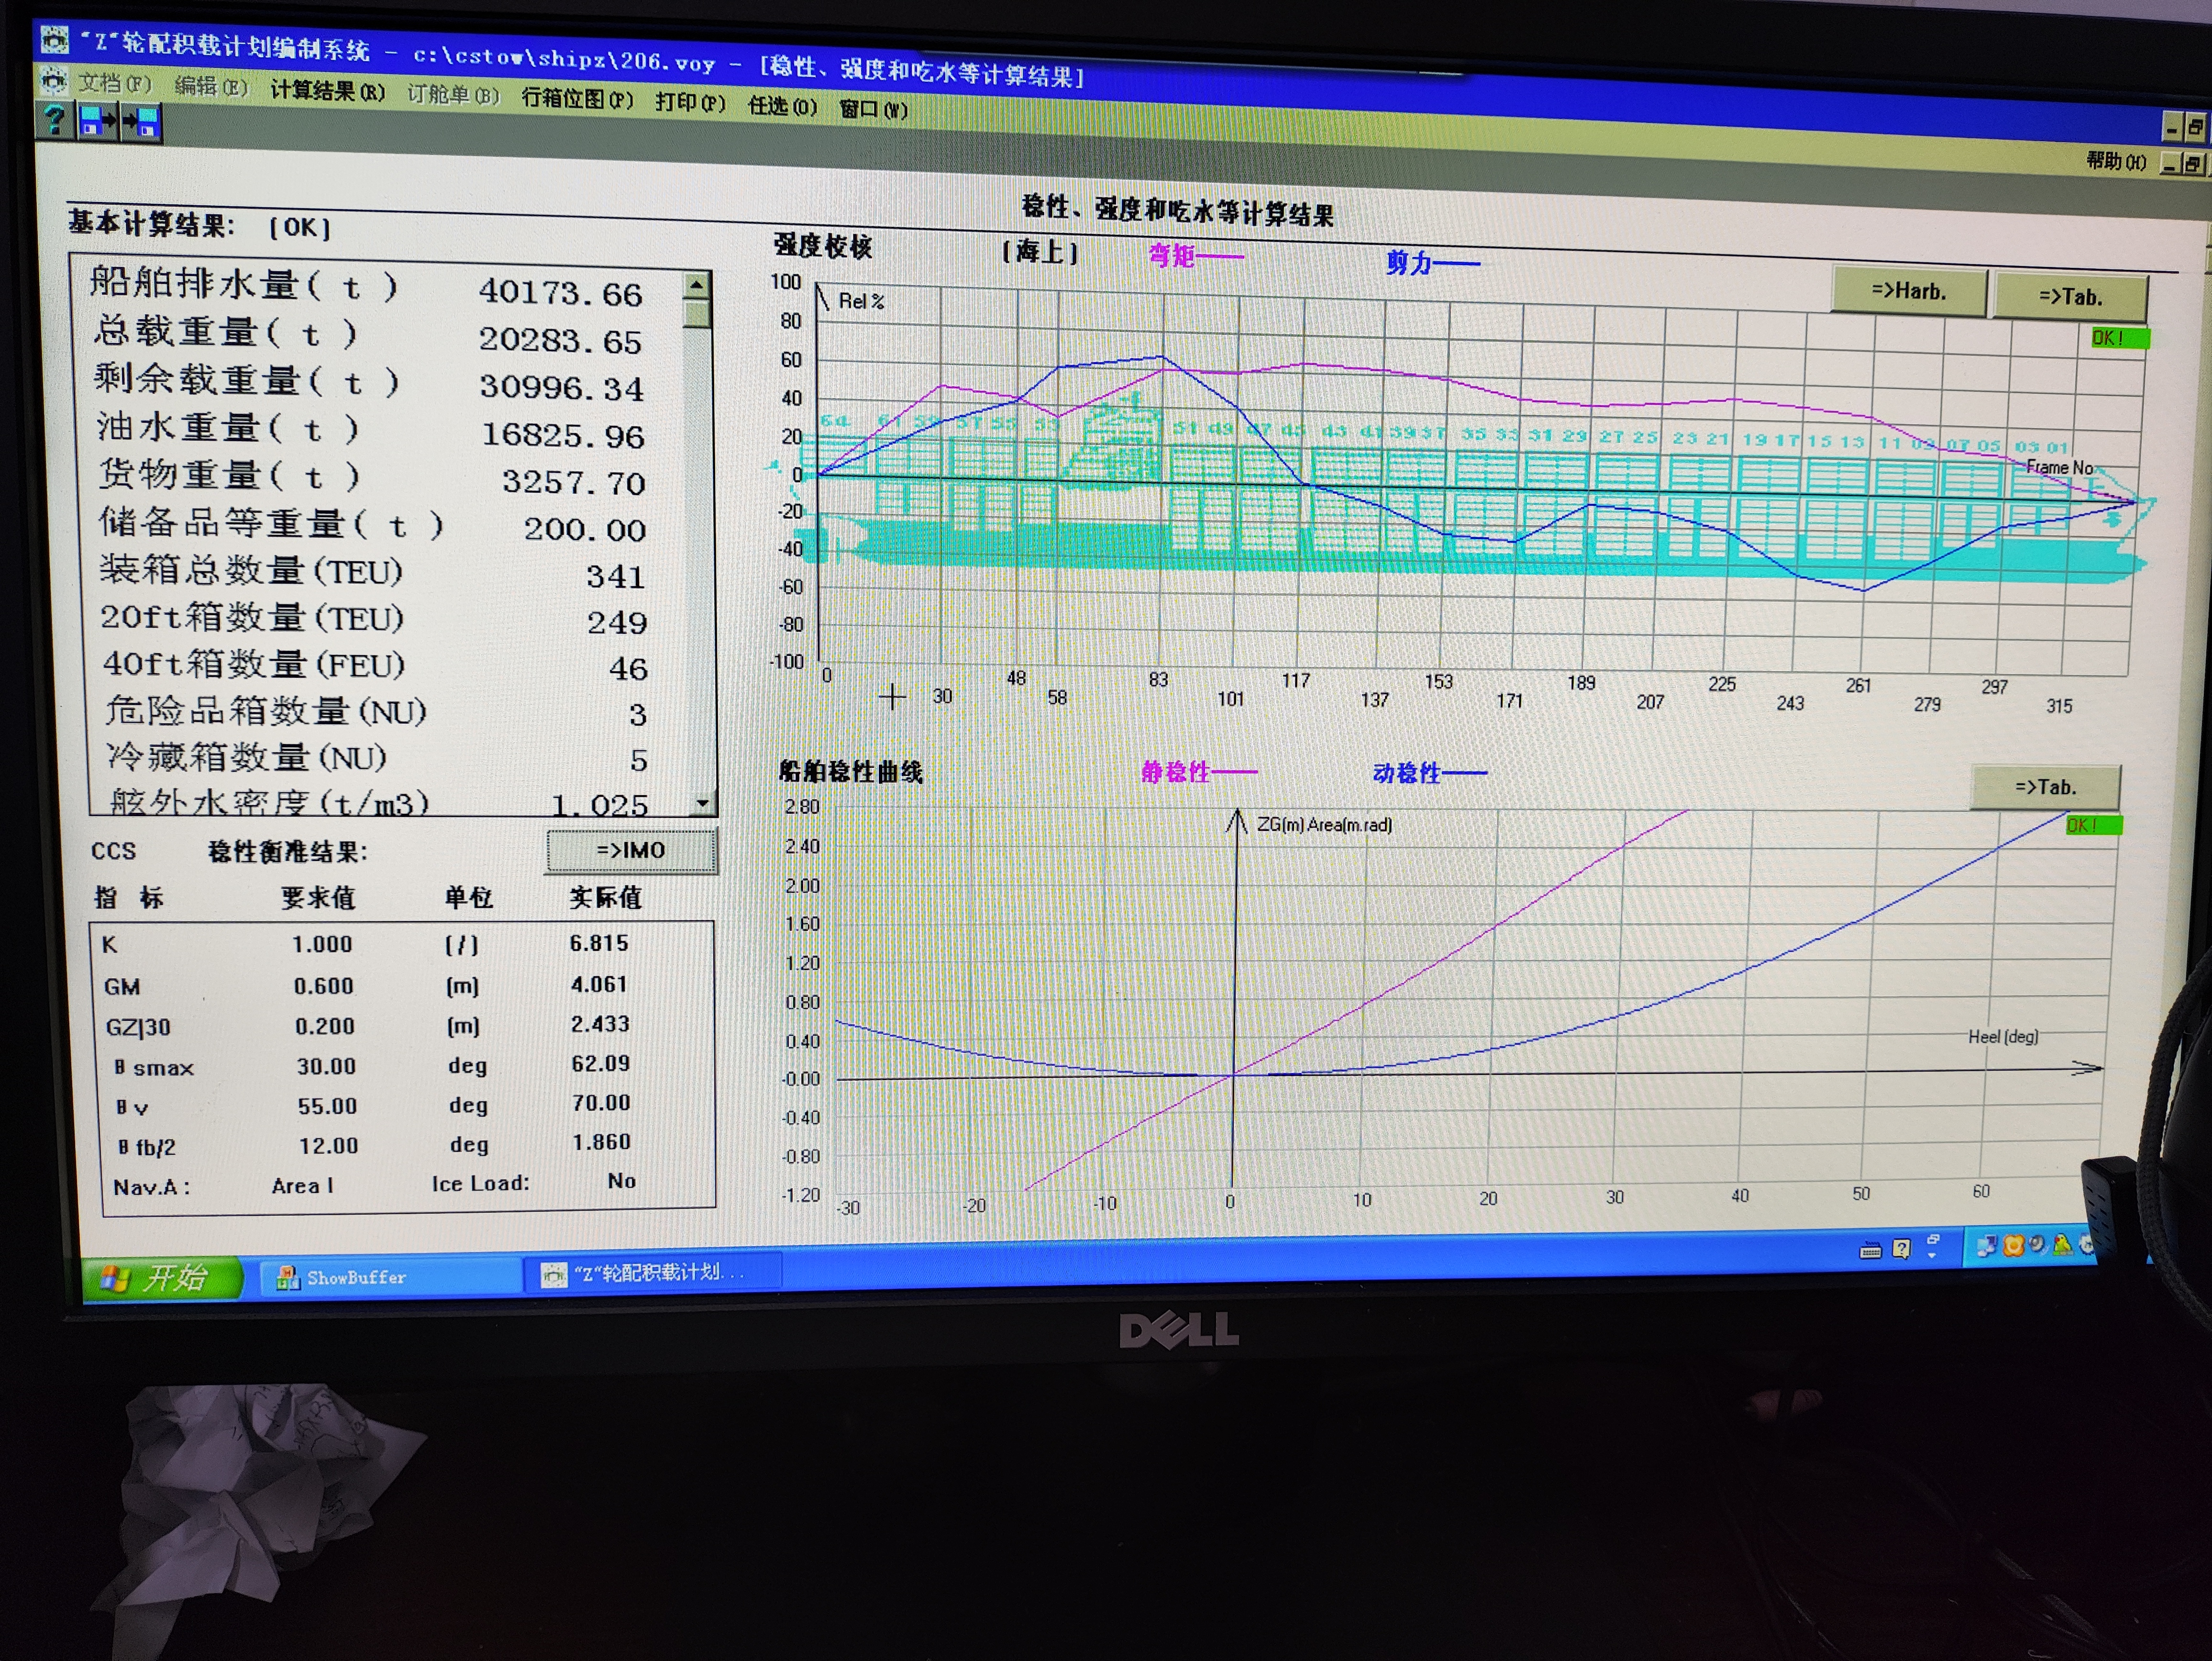Open the 订舱单(B) menu
The width and height of the screenshot is (2212, 1661).
453,95
